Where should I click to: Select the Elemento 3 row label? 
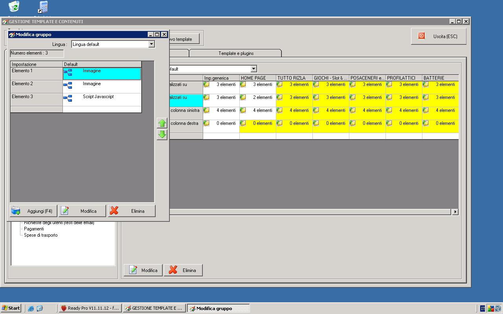pyautogui.click(x=37, y=100)
